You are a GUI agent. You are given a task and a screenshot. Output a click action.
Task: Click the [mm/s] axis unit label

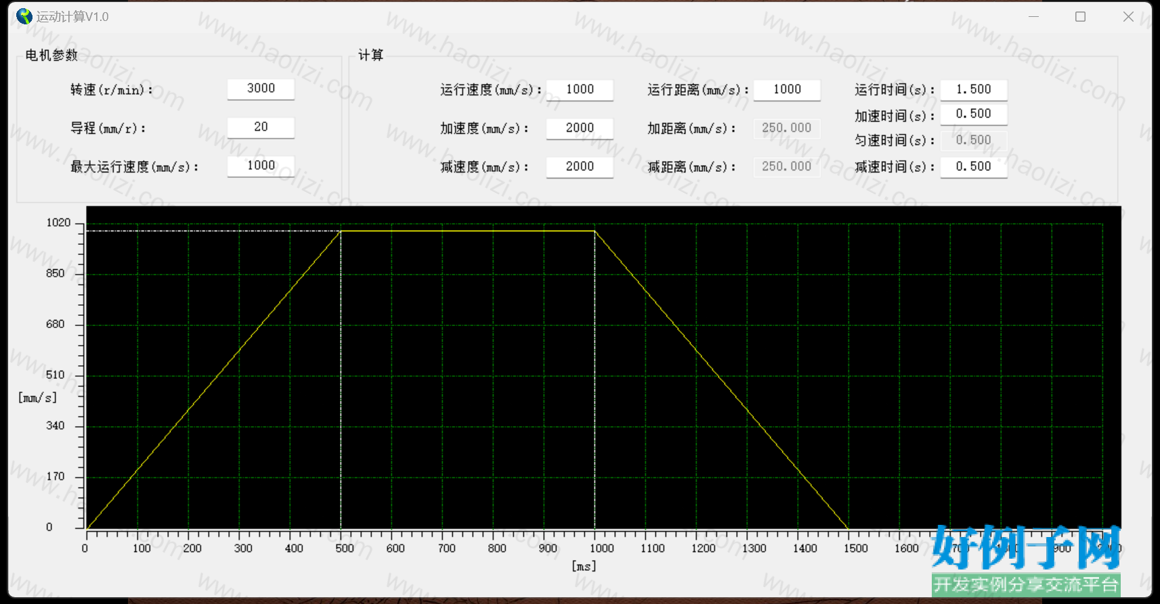pos(37,398)
